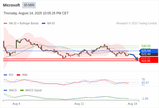Click the MACD Signal legend green swatch
The height and width of the screenshot is (108, 159).
coord(22,90)
